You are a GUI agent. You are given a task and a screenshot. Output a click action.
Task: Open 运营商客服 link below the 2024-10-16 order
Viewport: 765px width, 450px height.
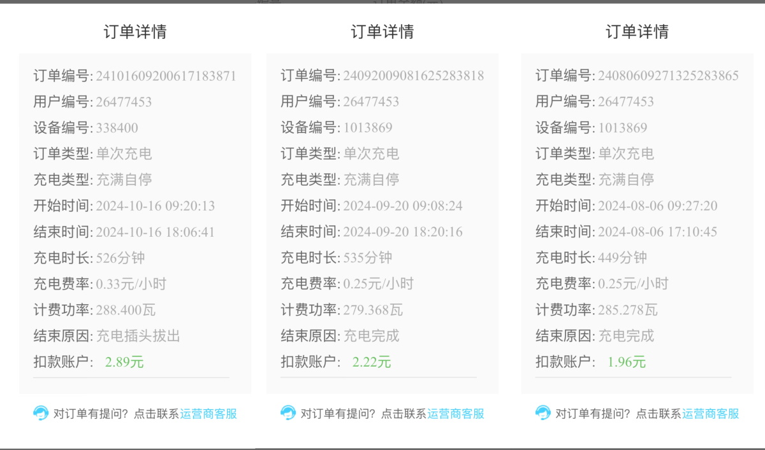(x=208, y=414)
